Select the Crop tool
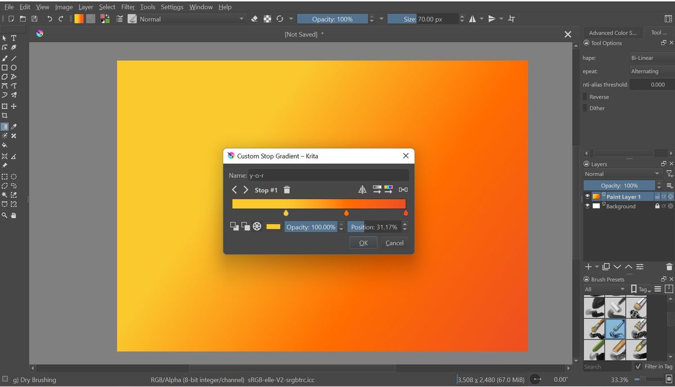Image resolution: width=675 pixels, height=387 pixels. 5,116
